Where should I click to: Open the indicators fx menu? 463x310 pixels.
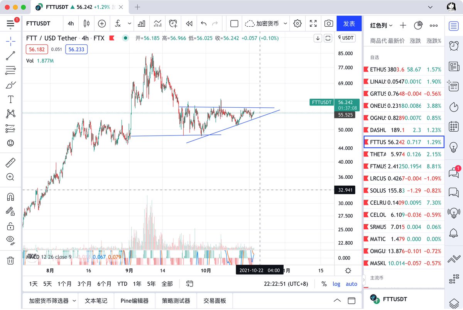coord(118,24)
